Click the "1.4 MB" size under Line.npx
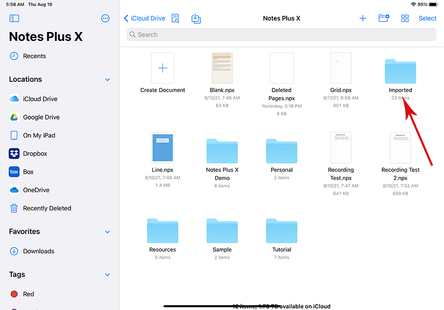444x310 pixels. click(162, 185)
